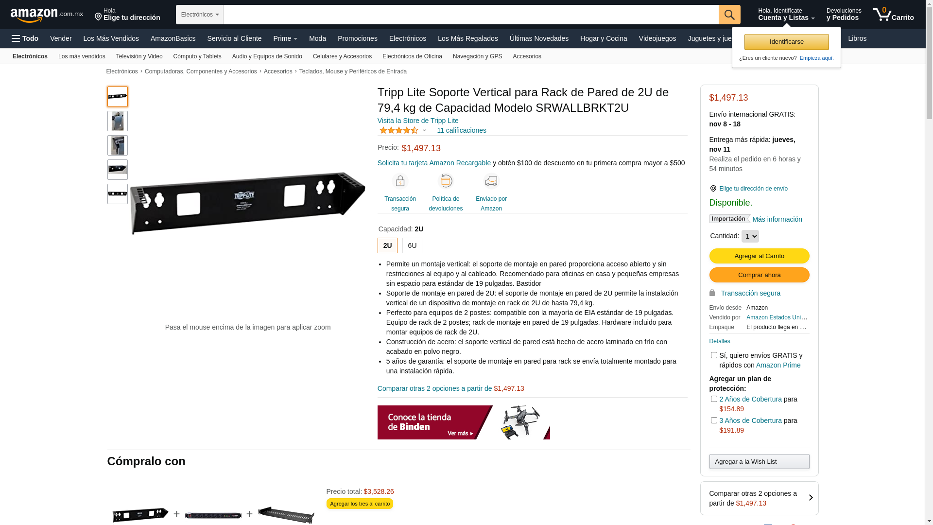This screenshot has width=933, height=525.
Task: Click the delivery location pin icon
Action: [x=713, y=189]
